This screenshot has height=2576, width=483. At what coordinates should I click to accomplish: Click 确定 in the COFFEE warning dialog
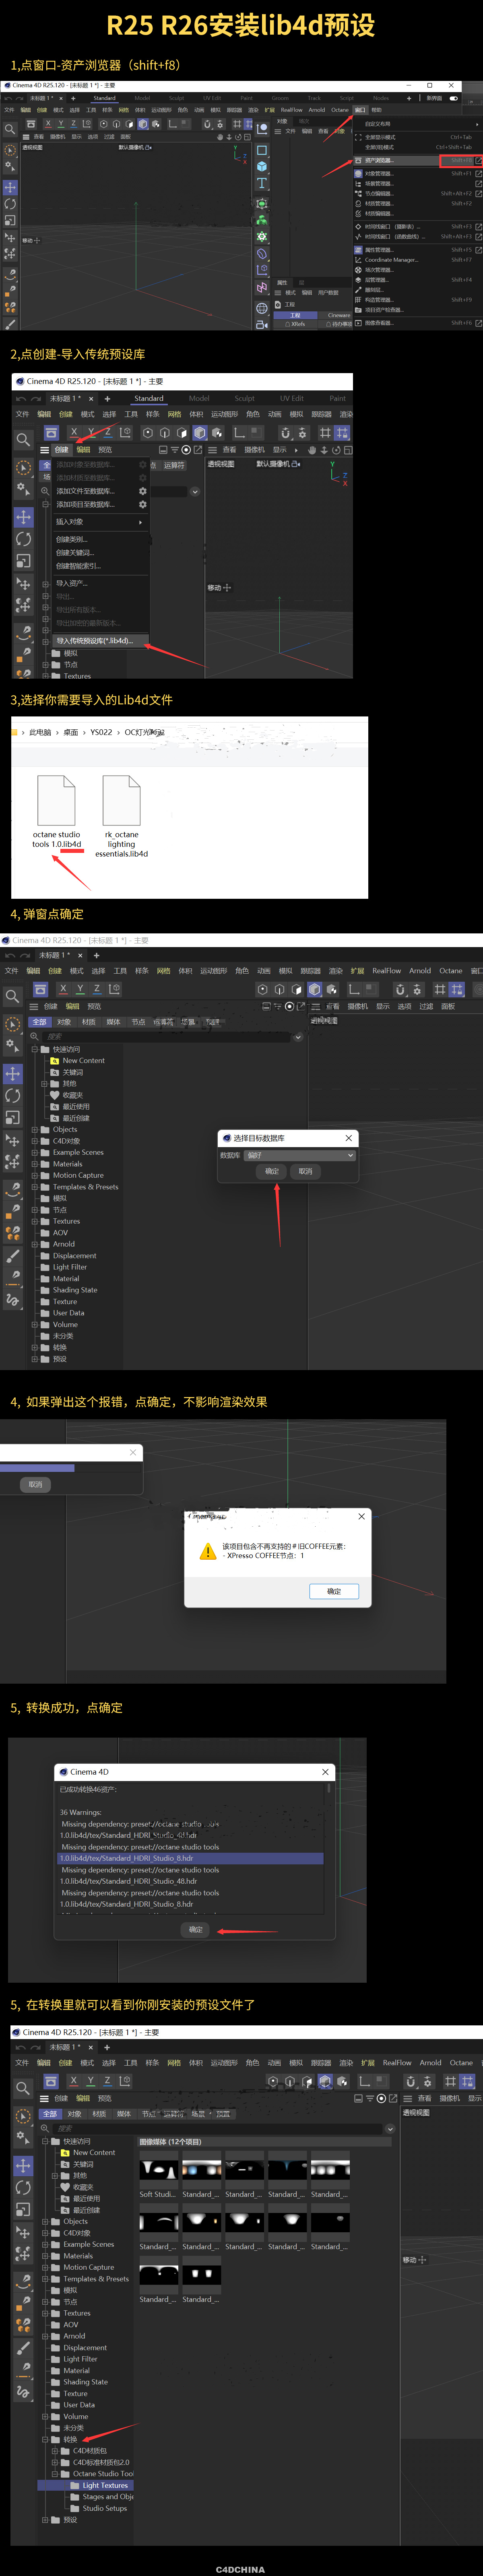pyautogui.click(x=334, y=1591)
